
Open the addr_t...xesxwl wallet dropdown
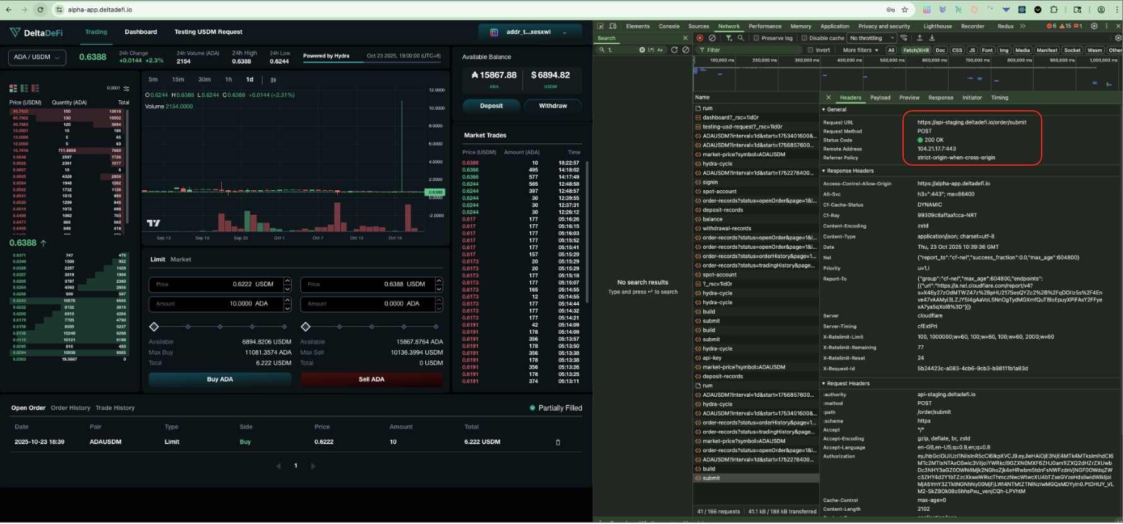coord(529,32)
